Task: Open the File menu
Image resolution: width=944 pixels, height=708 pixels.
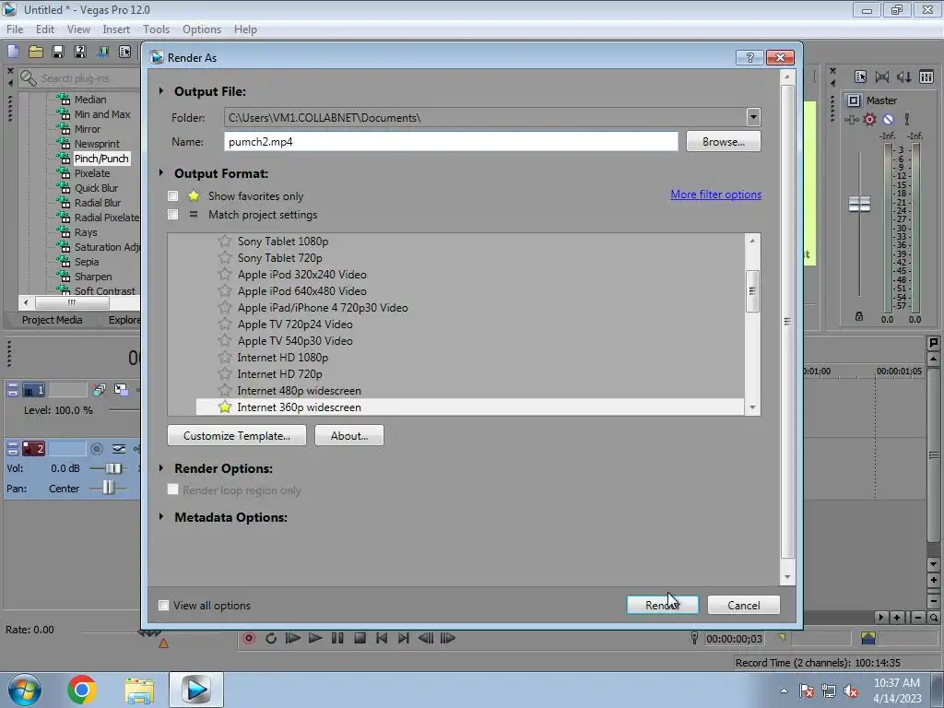Action: tap(15, 29)
